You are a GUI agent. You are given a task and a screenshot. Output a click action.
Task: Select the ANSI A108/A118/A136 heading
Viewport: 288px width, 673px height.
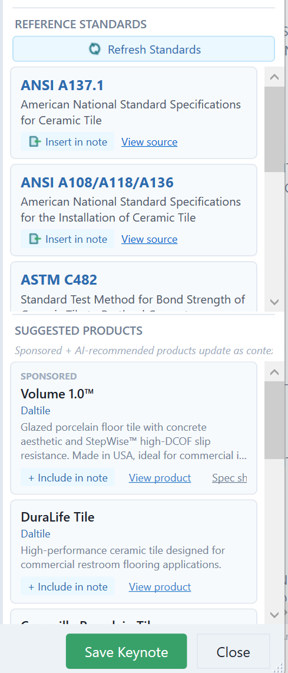pyautogui.click(x=97, y=183)
